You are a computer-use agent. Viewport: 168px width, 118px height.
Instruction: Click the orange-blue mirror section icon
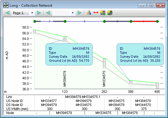[x=89, y=13]
